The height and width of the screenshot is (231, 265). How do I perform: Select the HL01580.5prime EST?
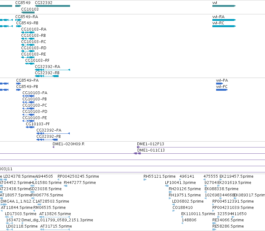pos(46,183)
